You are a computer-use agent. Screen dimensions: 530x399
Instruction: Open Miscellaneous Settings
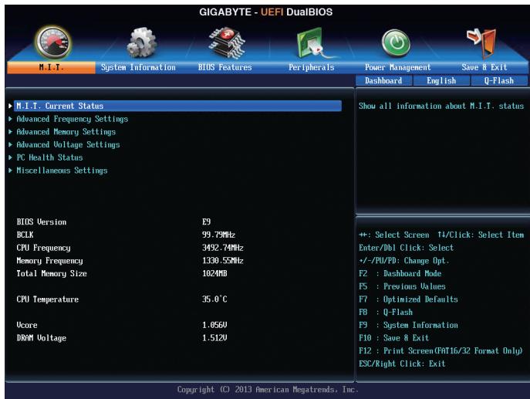click(x=62, y=171)
